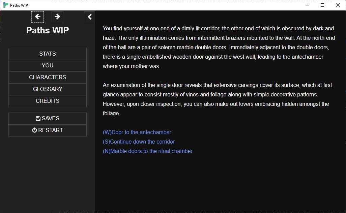Click the back navigation arrow icon
Viewport: 346px width, 213px height.
(37, 17)
